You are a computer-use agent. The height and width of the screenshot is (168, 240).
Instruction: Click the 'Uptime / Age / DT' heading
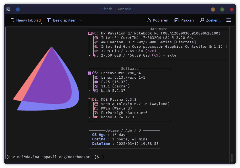124,130
